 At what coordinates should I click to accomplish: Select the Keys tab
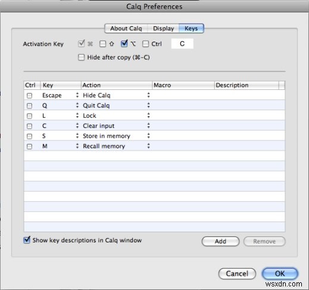[x=191, y=29]
